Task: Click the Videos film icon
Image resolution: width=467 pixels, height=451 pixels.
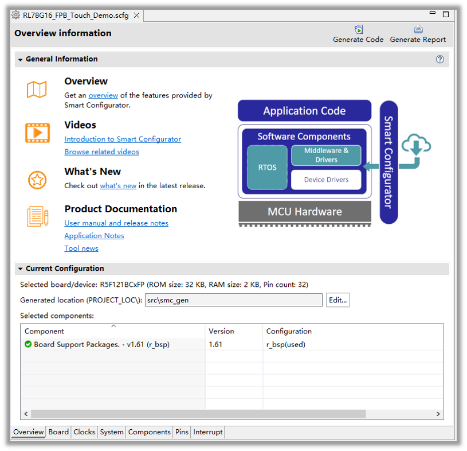Action: coord(37,133)
